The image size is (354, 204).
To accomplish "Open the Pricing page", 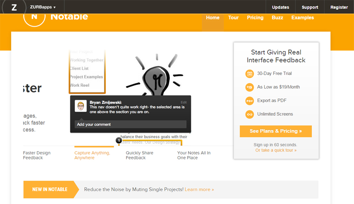I will tap(255, 17).
